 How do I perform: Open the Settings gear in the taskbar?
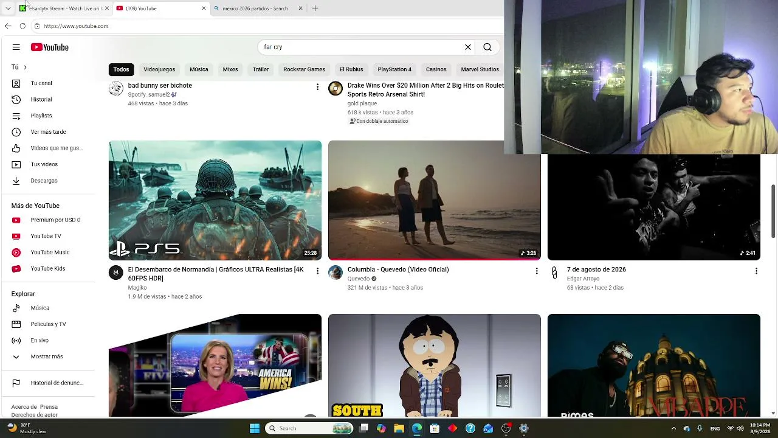click(x=524, y=428)
